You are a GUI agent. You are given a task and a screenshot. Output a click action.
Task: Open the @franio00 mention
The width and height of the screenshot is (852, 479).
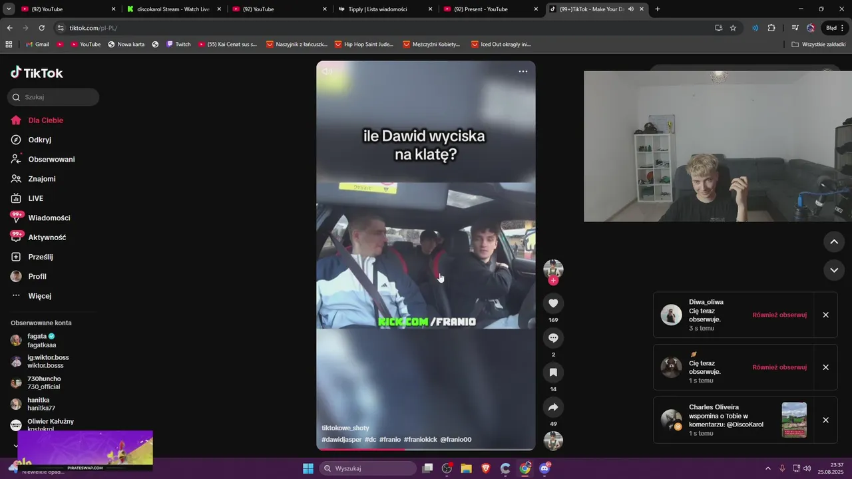[x=456, y=440]
